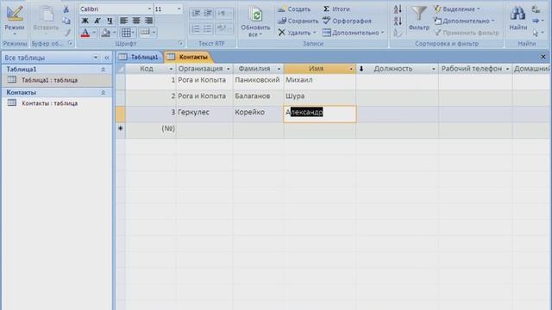
Task: Click the alternate row color icon
Action: point(145,33)
